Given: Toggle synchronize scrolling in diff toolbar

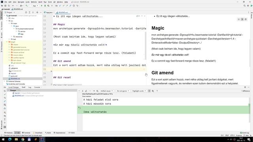Looking at the screenshot, I should [x=149, y=91].
